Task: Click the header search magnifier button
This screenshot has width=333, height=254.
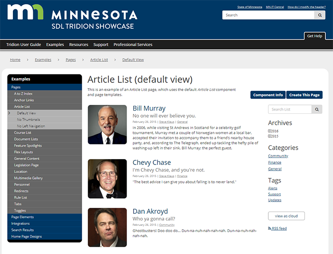Action: point(321,15)
